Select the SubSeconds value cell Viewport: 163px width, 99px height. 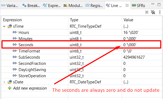click(x=142, y=57)
